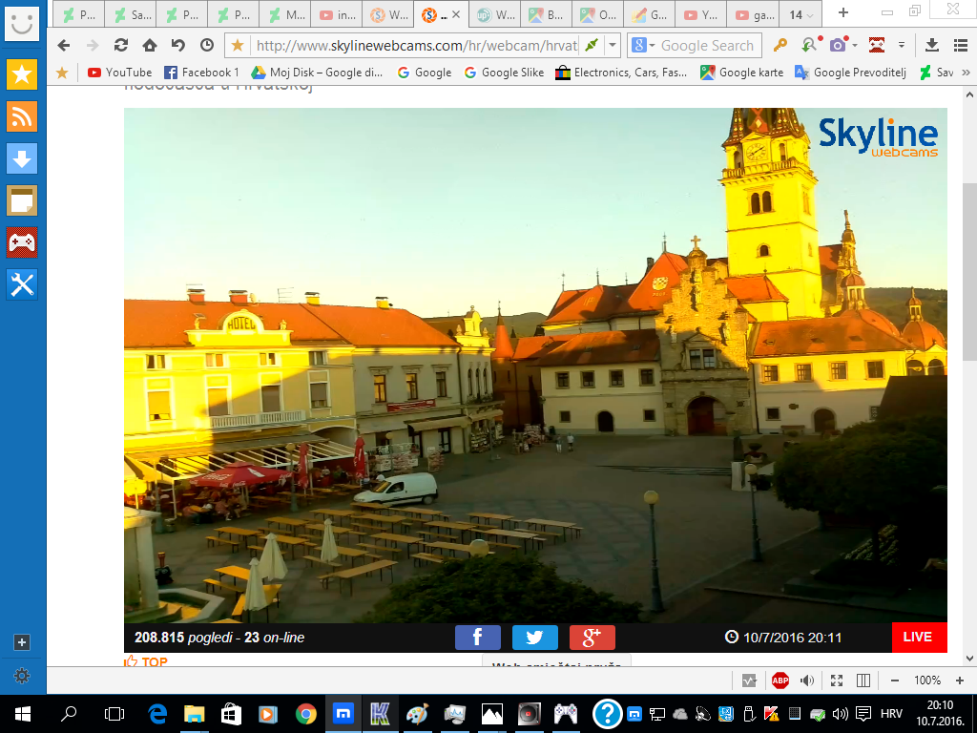The image size is (977, 733).
Task: Open the RSS feed reader sidebar icon
Action: (22, 116)
